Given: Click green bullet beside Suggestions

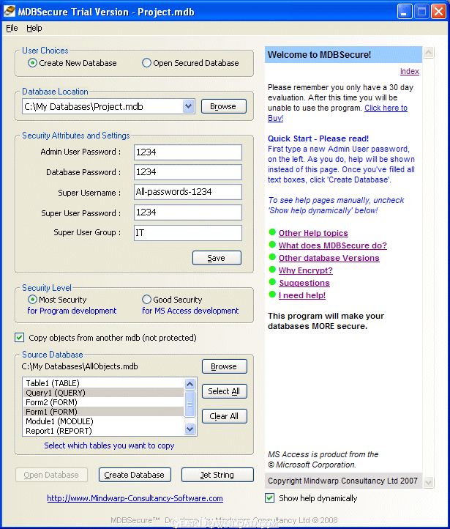Looking at the screenshot, I should pyautogui.click(x=272, y=281).
